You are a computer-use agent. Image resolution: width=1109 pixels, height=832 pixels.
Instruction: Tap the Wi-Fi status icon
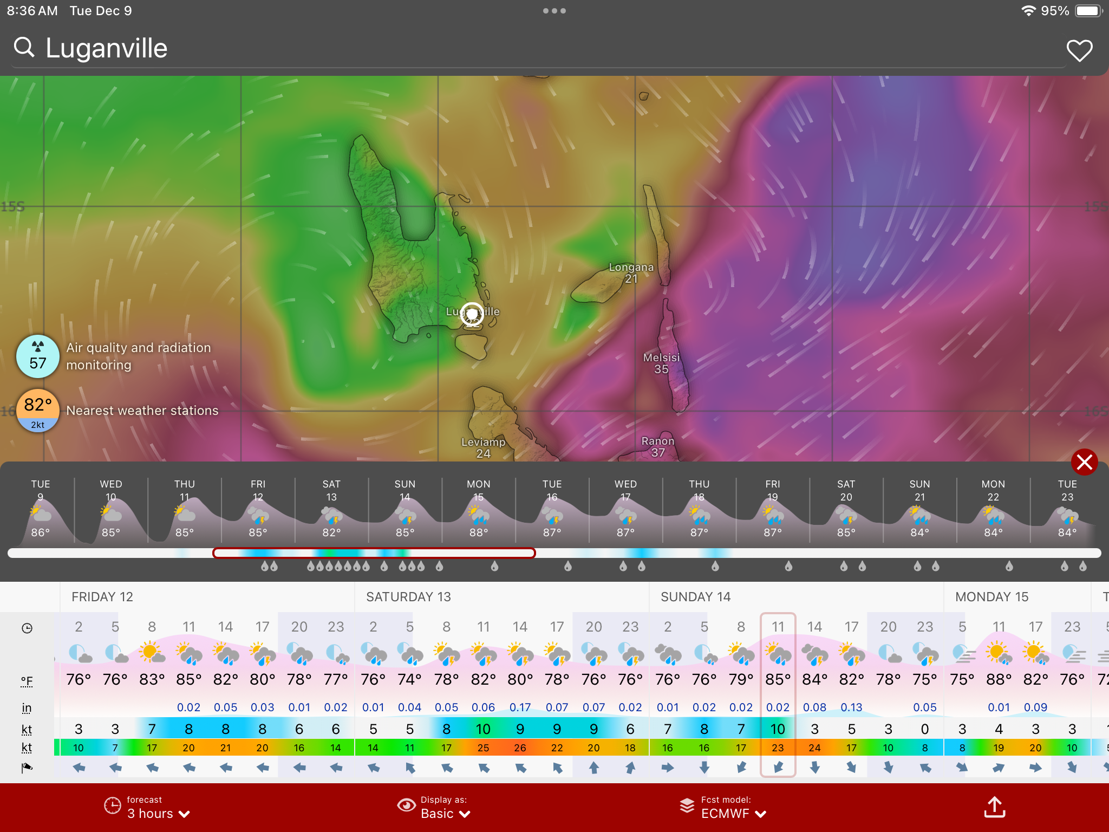pos(1028,11)
